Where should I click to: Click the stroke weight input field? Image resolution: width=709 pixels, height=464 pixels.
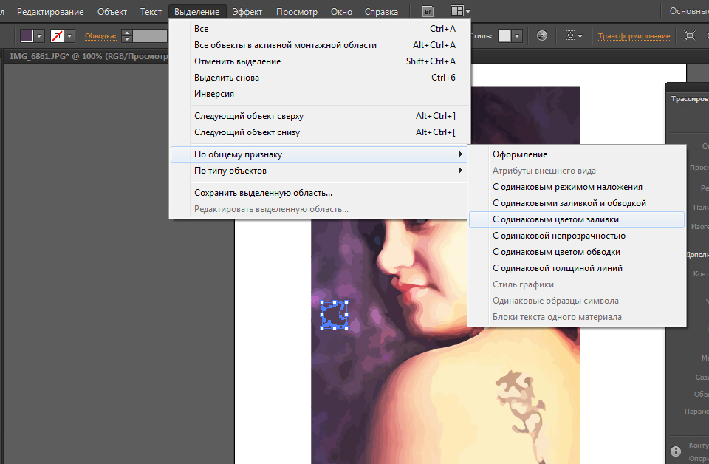pos(150,35)
